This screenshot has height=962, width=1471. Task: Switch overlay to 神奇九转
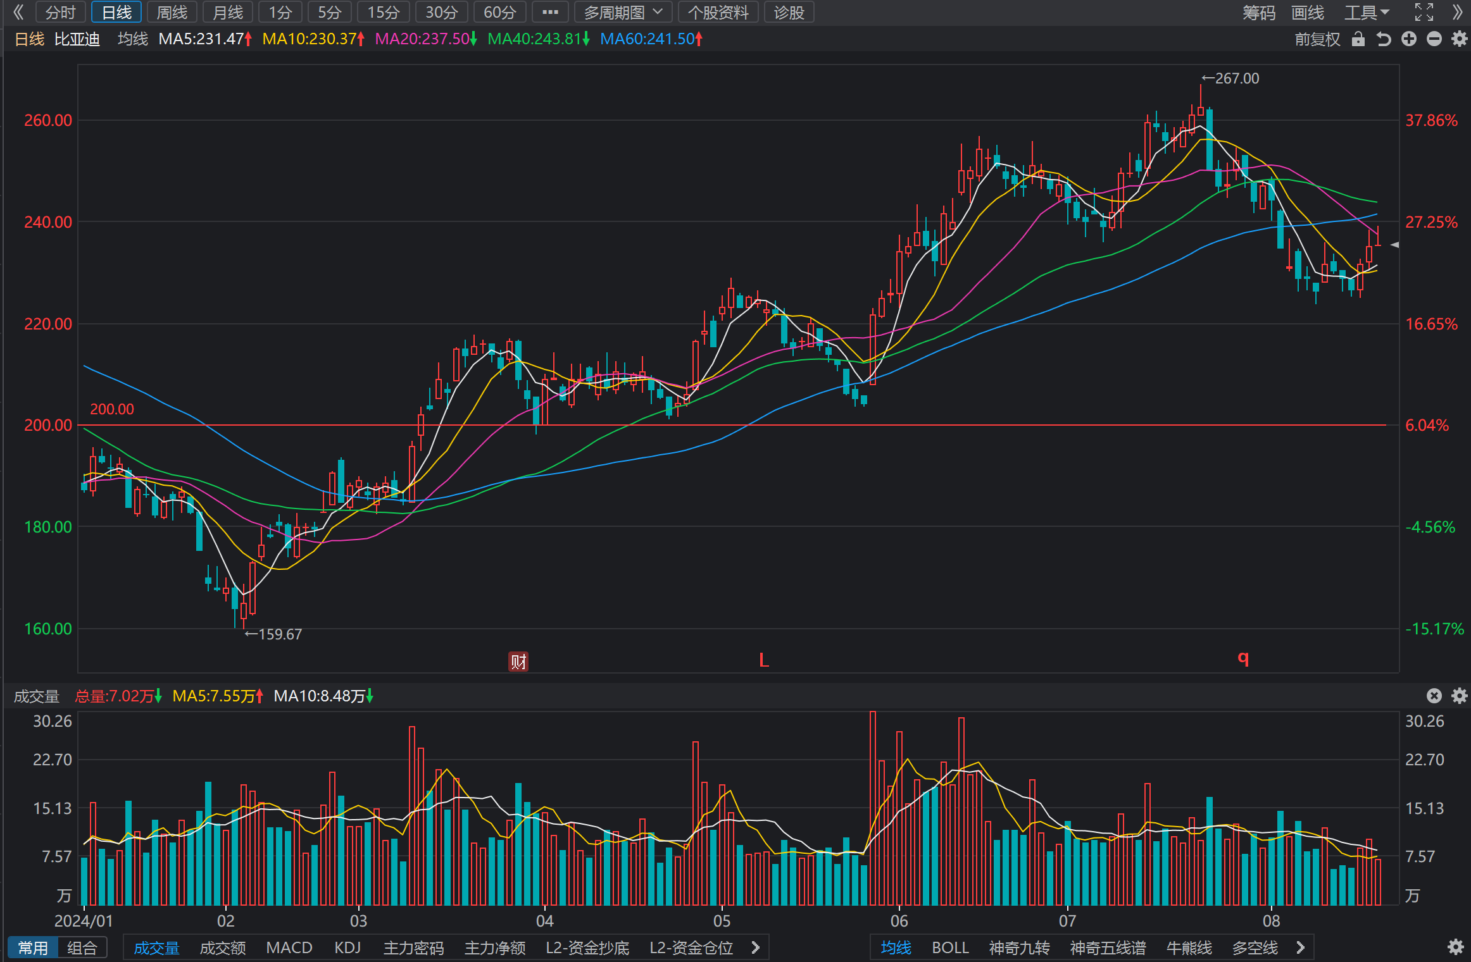click(x=1020, y=947)
